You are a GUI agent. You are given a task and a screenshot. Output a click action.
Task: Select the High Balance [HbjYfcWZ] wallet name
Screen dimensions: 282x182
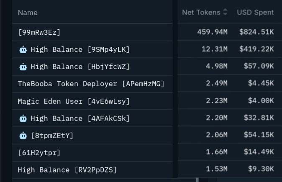point(80,67)
